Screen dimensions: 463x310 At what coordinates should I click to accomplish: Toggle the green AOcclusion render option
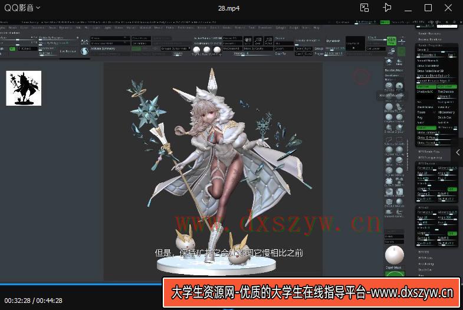(447, 86)
